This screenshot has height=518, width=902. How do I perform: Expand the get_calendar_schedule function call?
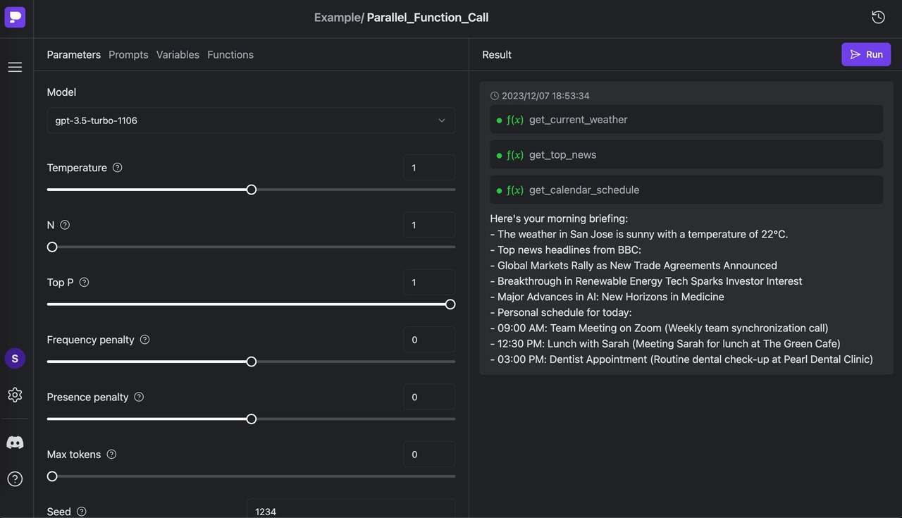[686, 190]
